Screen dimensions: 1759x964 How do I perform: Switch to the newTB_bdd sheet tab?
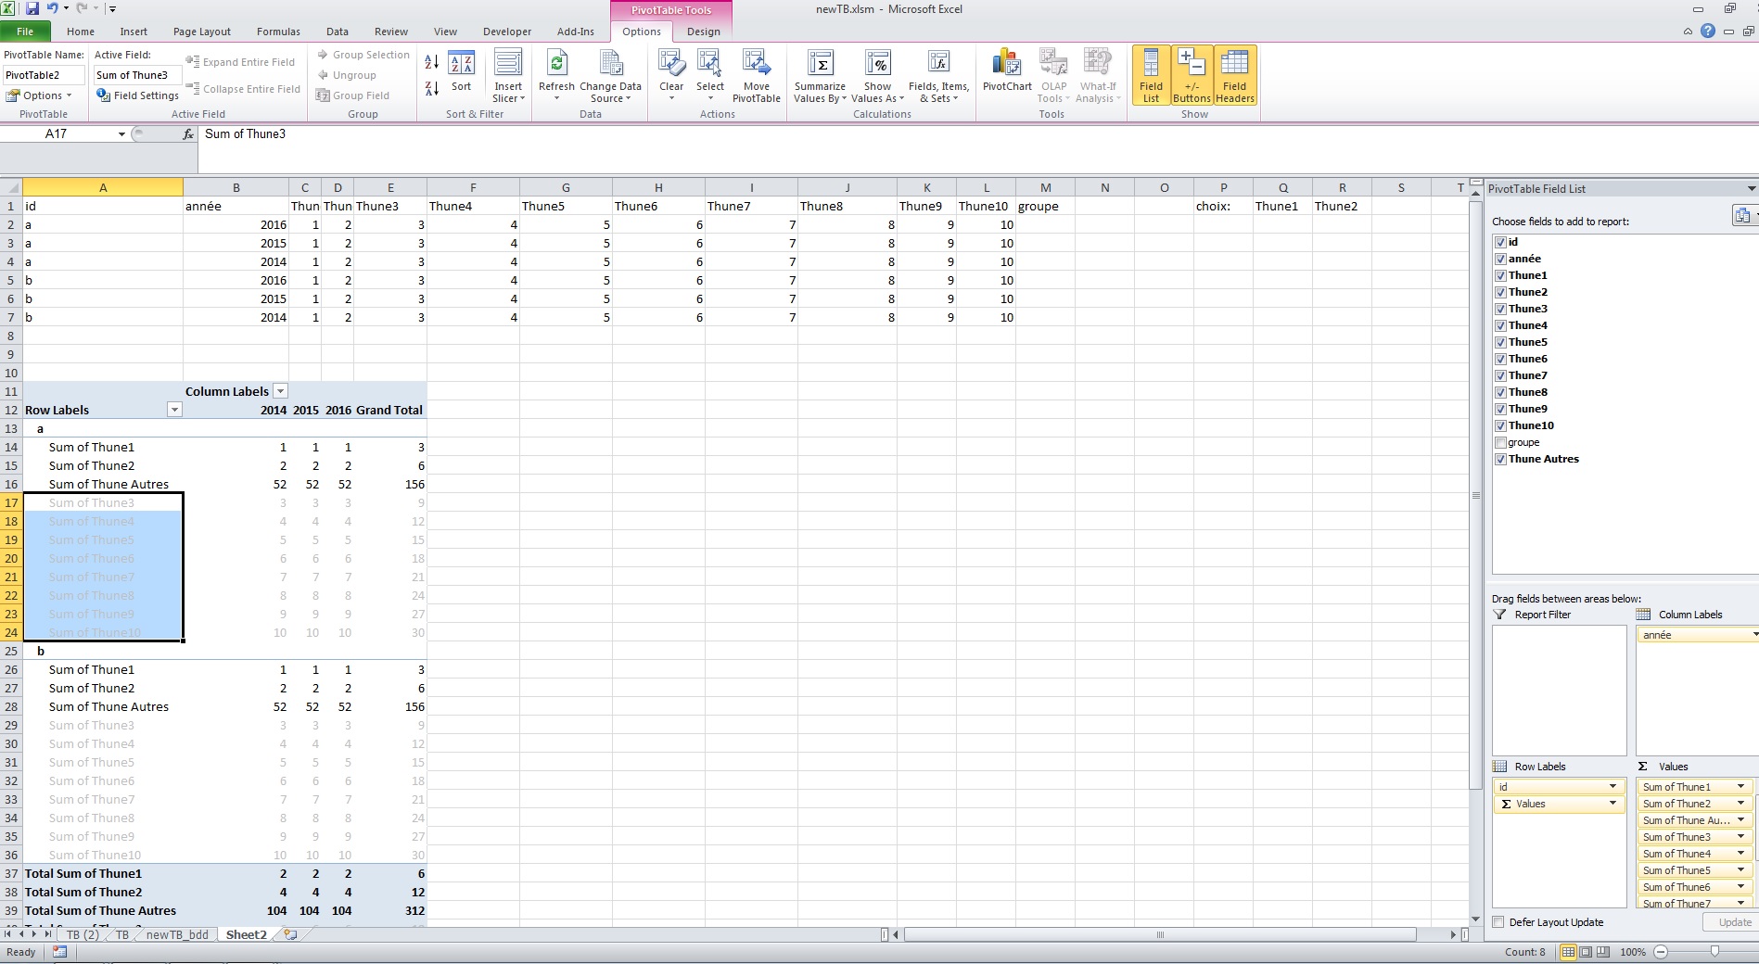pyautogui.click(x=177, y=934)
